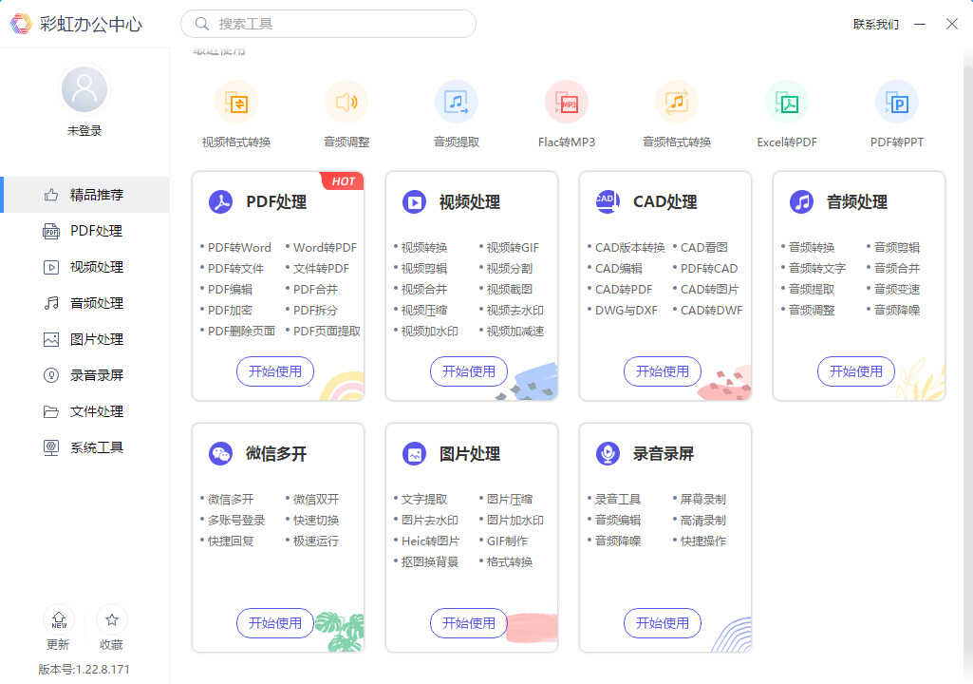Select 视频处理 in the sidebar
This screenshot has width=973, height=684.
pos(95,267)
